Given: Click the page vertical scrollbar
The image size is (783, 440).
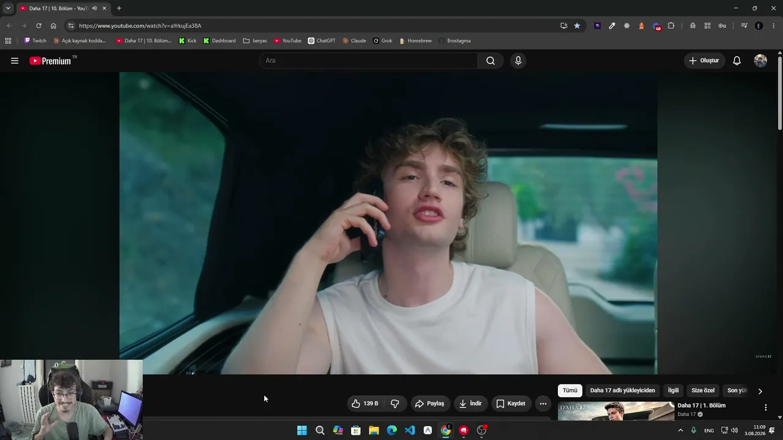Looking at the screenshot, I should click(x=779, y=92).
